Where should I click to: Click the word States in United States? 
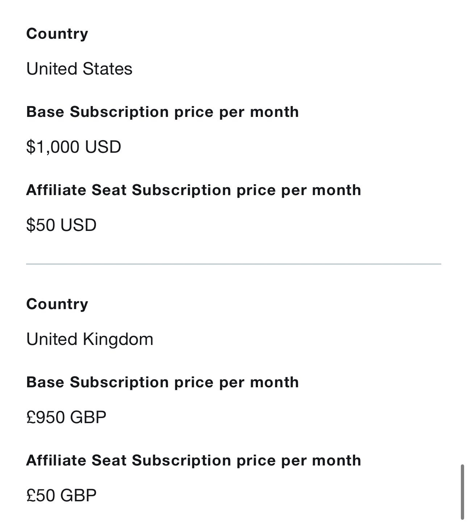[108, 69]
